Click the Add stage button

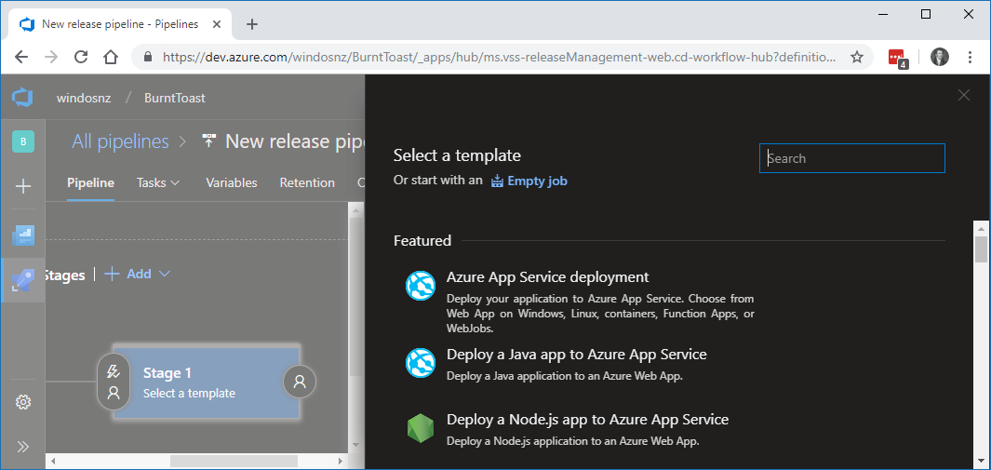(x=128, y=274)
